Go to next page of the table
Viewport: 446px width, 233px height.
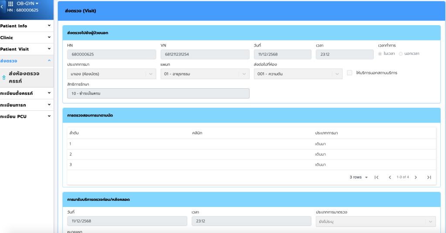(x=416, y=177)
